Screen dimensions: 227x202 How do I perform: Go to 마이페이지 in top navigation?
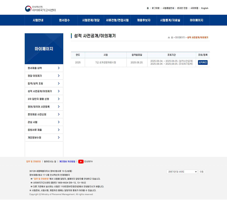(x=196, y=20)
